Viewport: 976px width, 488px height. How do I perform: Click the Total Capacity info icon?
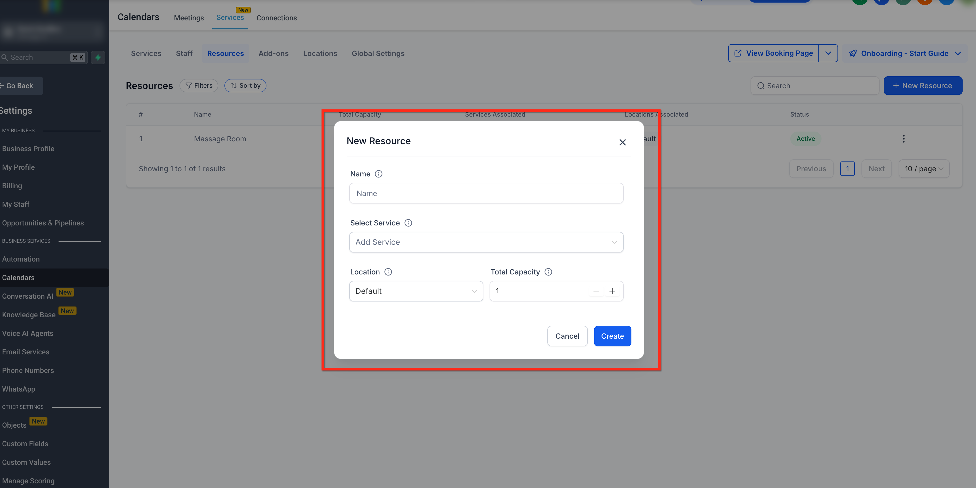coord(548,272)
